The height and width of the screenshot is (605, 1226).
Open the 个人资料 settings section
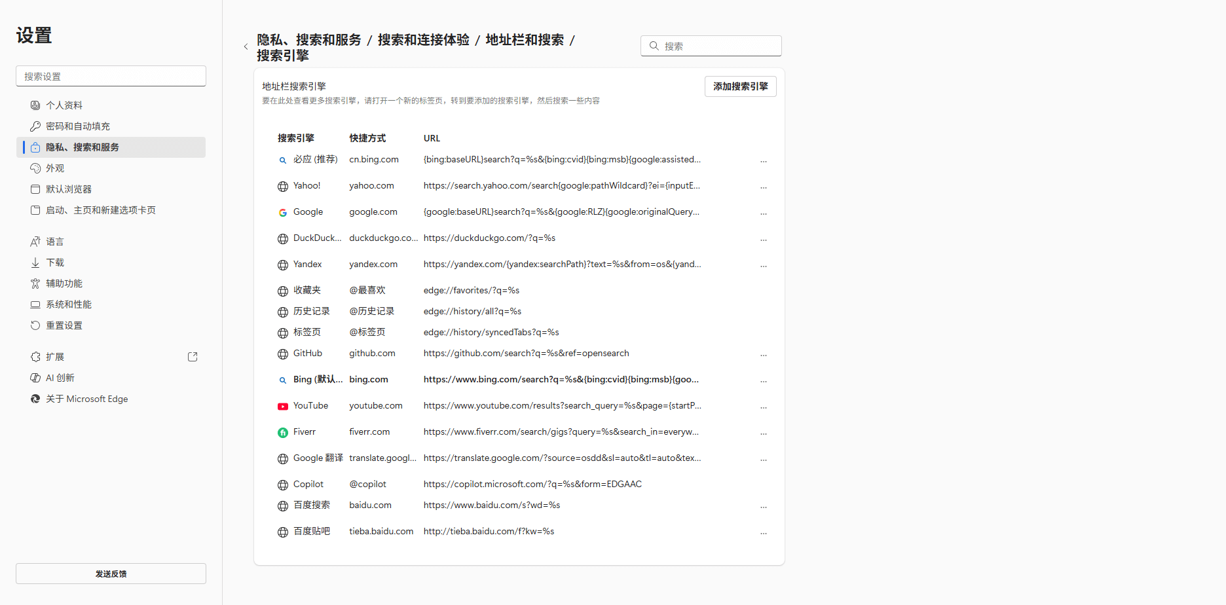coord(64,105)
